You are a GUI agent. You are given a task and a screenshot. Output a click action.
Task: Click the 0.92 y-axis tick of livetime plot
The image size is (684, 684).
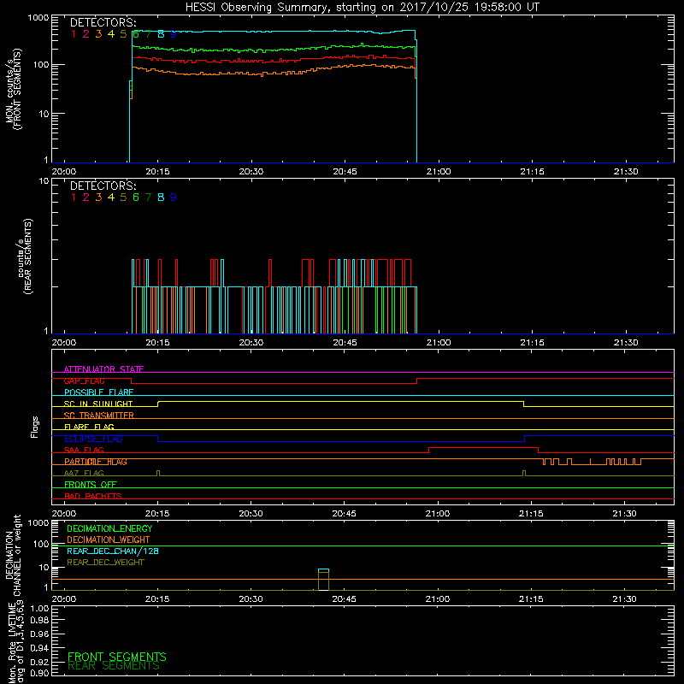(x=39, y=660)
